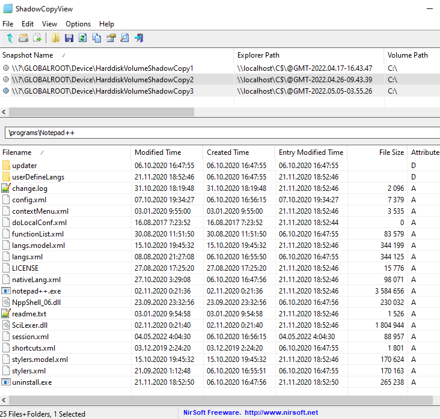Sort by the Explorer Path column header
Viewport: 440px width, 419px height.
pyautogui.click(x=309, y=55)
